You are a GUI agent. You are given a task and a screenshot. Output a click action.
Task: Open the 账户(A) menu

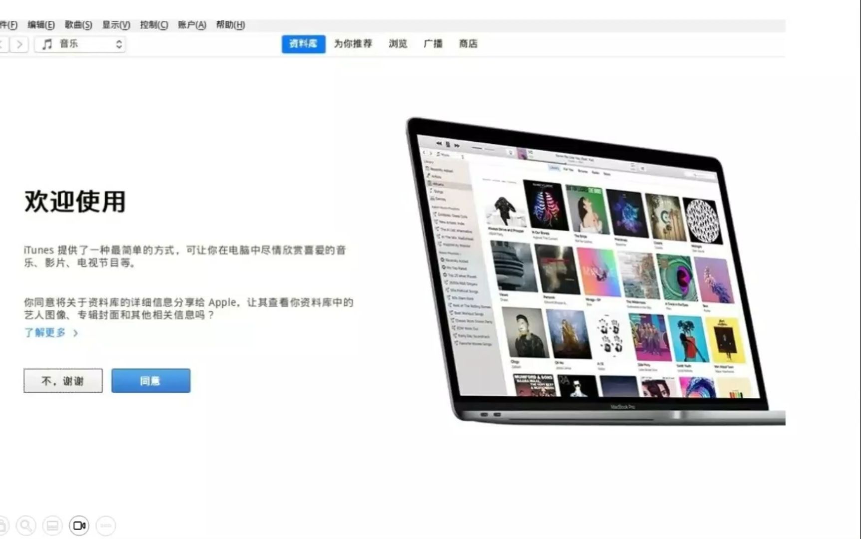(192, 25)
